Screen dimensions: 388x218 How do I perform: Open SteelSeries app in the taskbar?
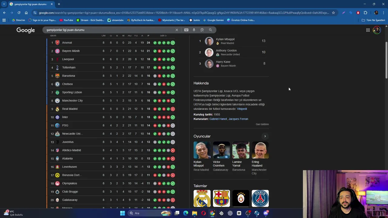tap(221, 213)
